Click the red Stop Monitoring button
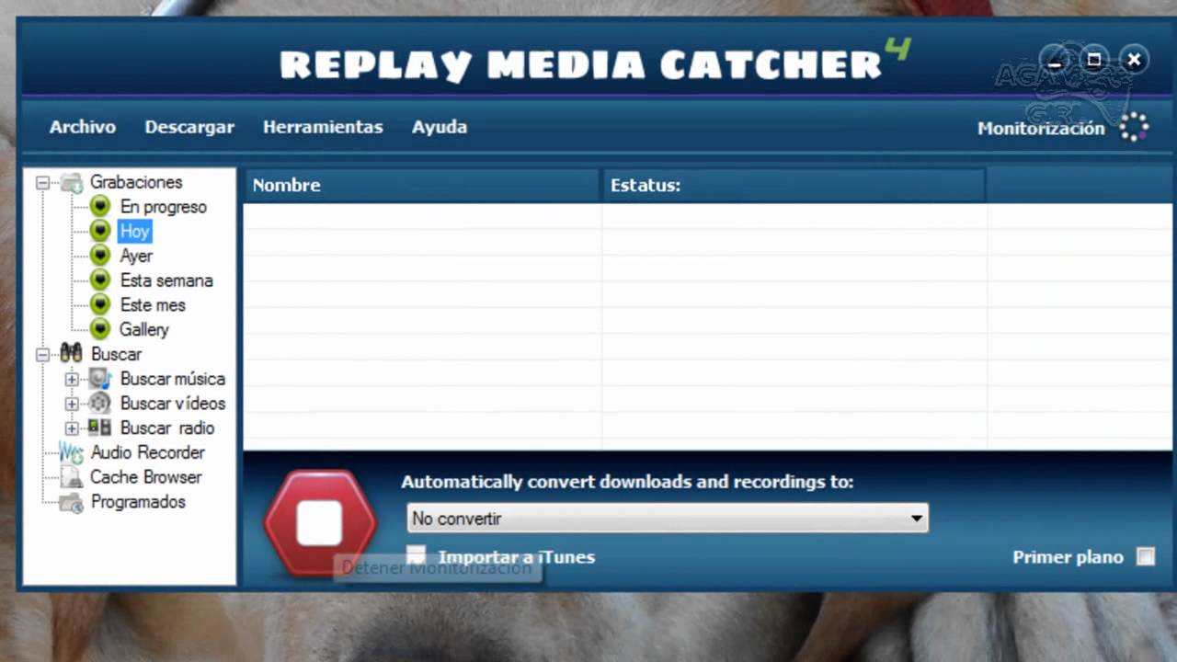The width and height of the screenshot is (1177, 662). (x=320, y=524)
